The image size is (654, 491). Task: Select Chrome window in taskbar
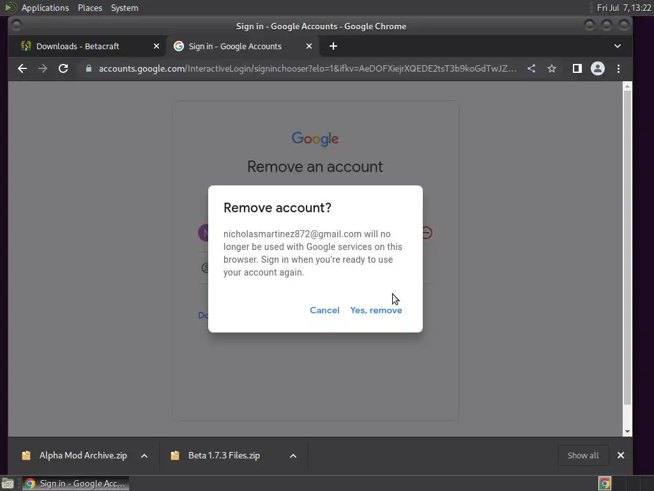point(75,483)
